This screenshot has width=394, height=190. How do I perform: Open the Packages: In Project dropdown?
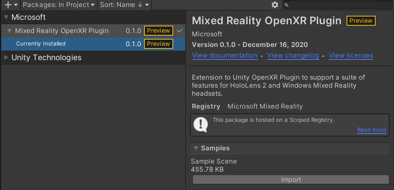click(x=59, y=5)
